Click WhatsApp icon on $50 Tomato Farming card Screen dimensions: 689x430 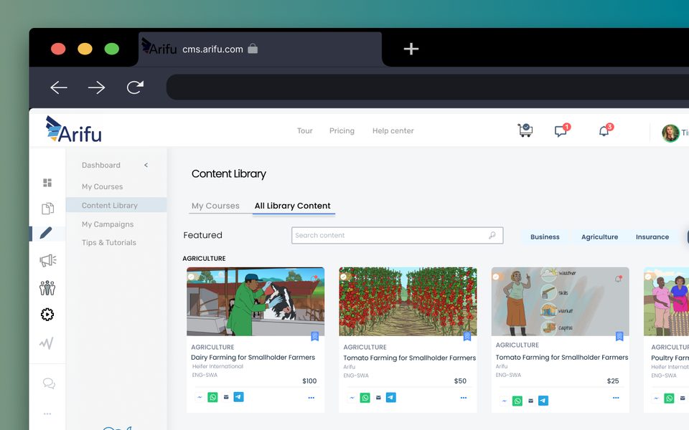(x=365, y=398)
